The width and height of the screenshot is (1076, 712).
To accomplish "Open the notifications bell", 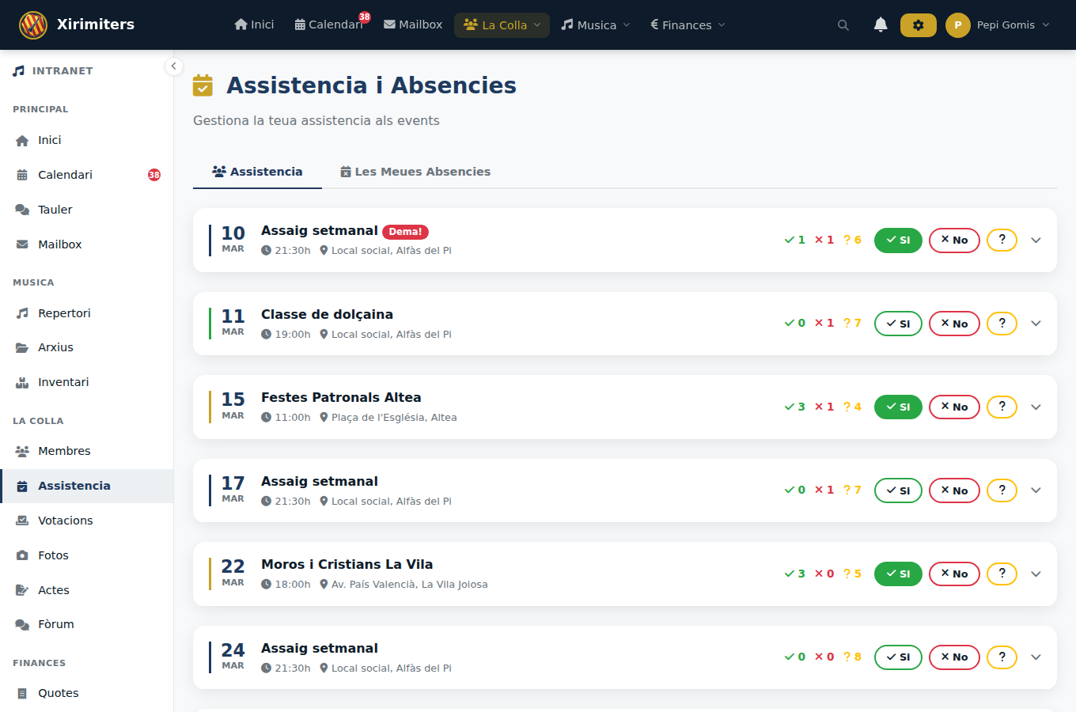I will pyautogui.click(x=881, y=25).
